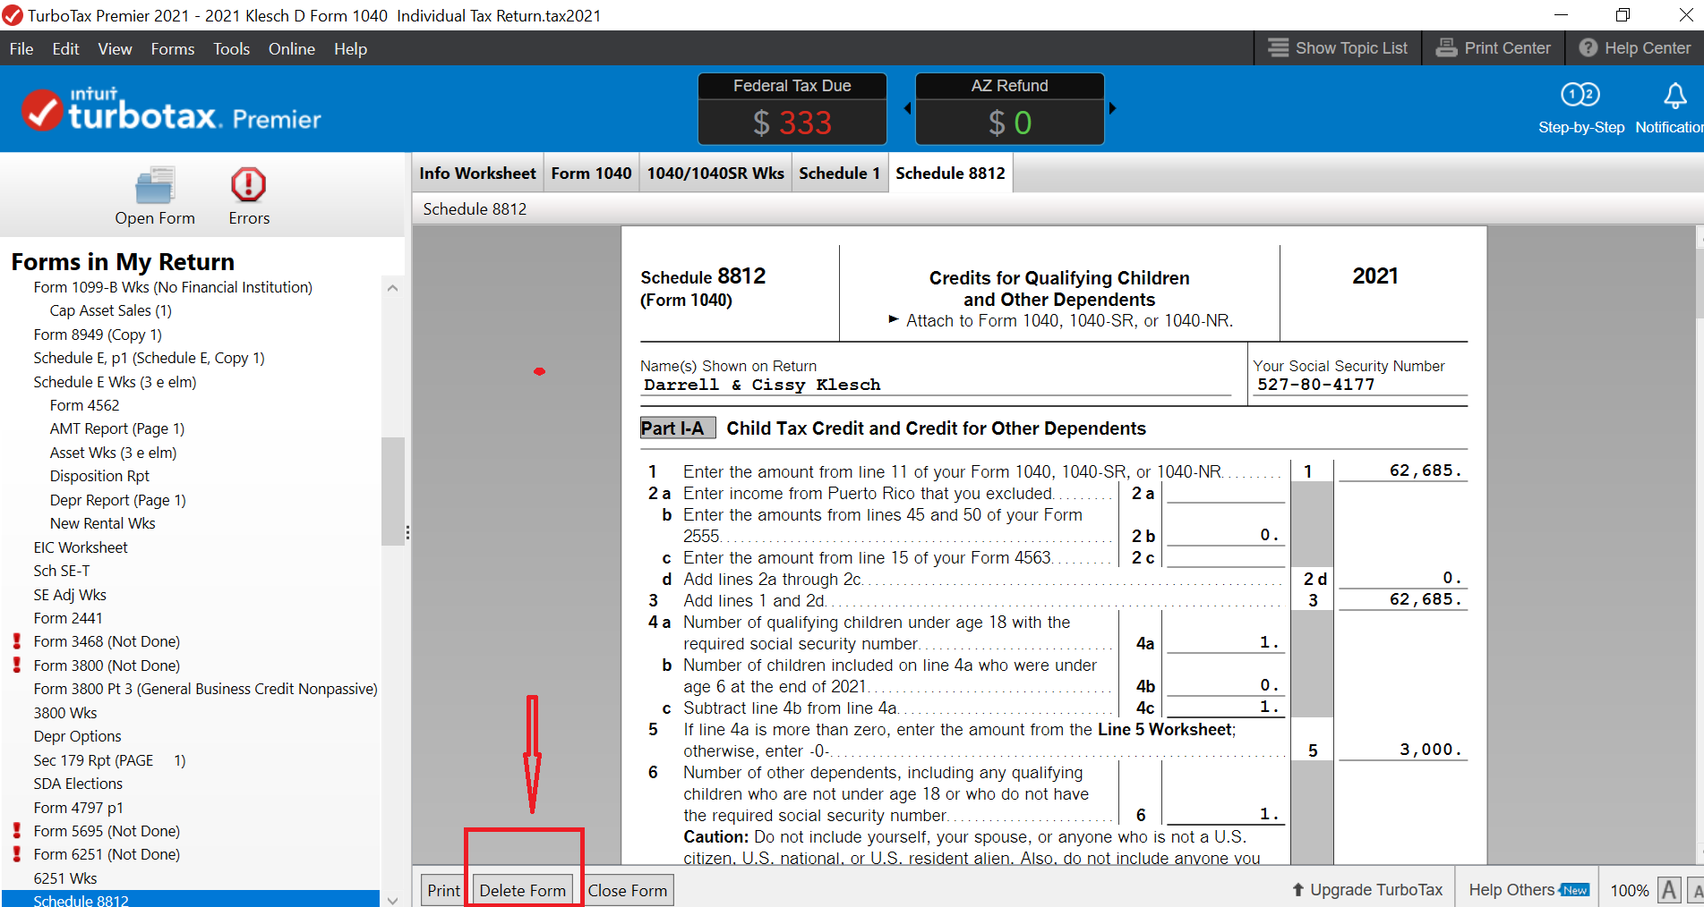This screenshot has height=907, width=1704.
Task: Open Depr Options item
Action: (x=77, y=736)
